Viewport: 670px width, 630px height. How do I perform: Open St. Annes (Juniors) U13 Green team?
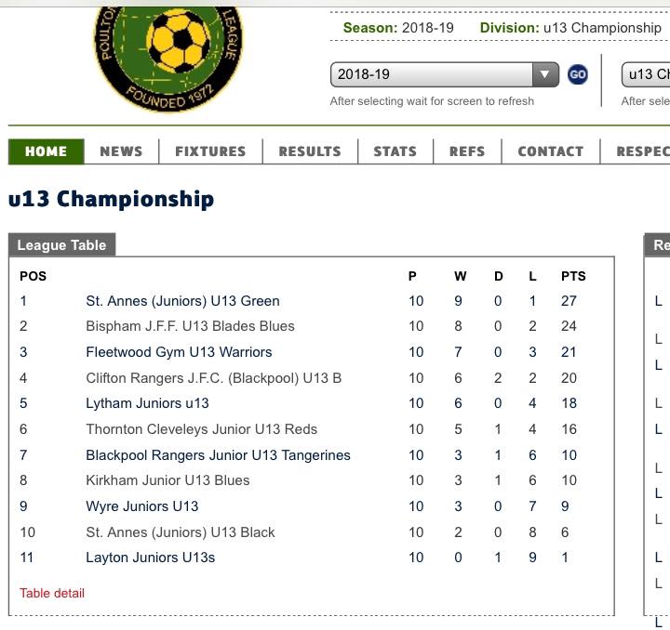(183, 301)
